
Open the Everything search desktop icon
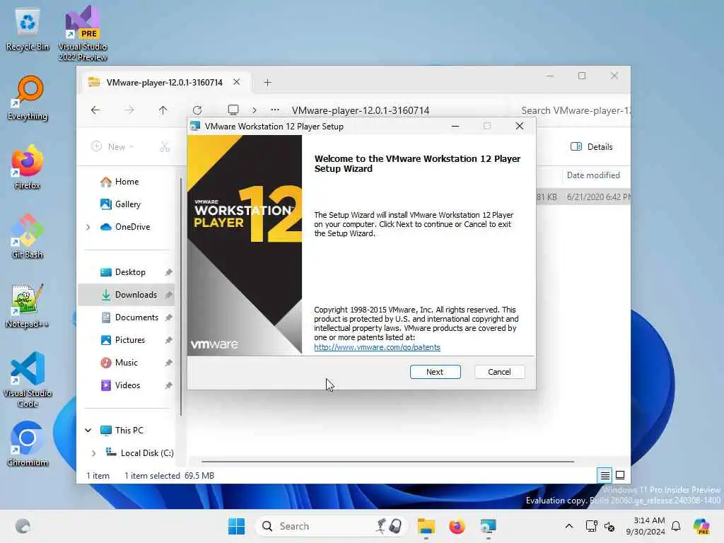coord(28,98)
